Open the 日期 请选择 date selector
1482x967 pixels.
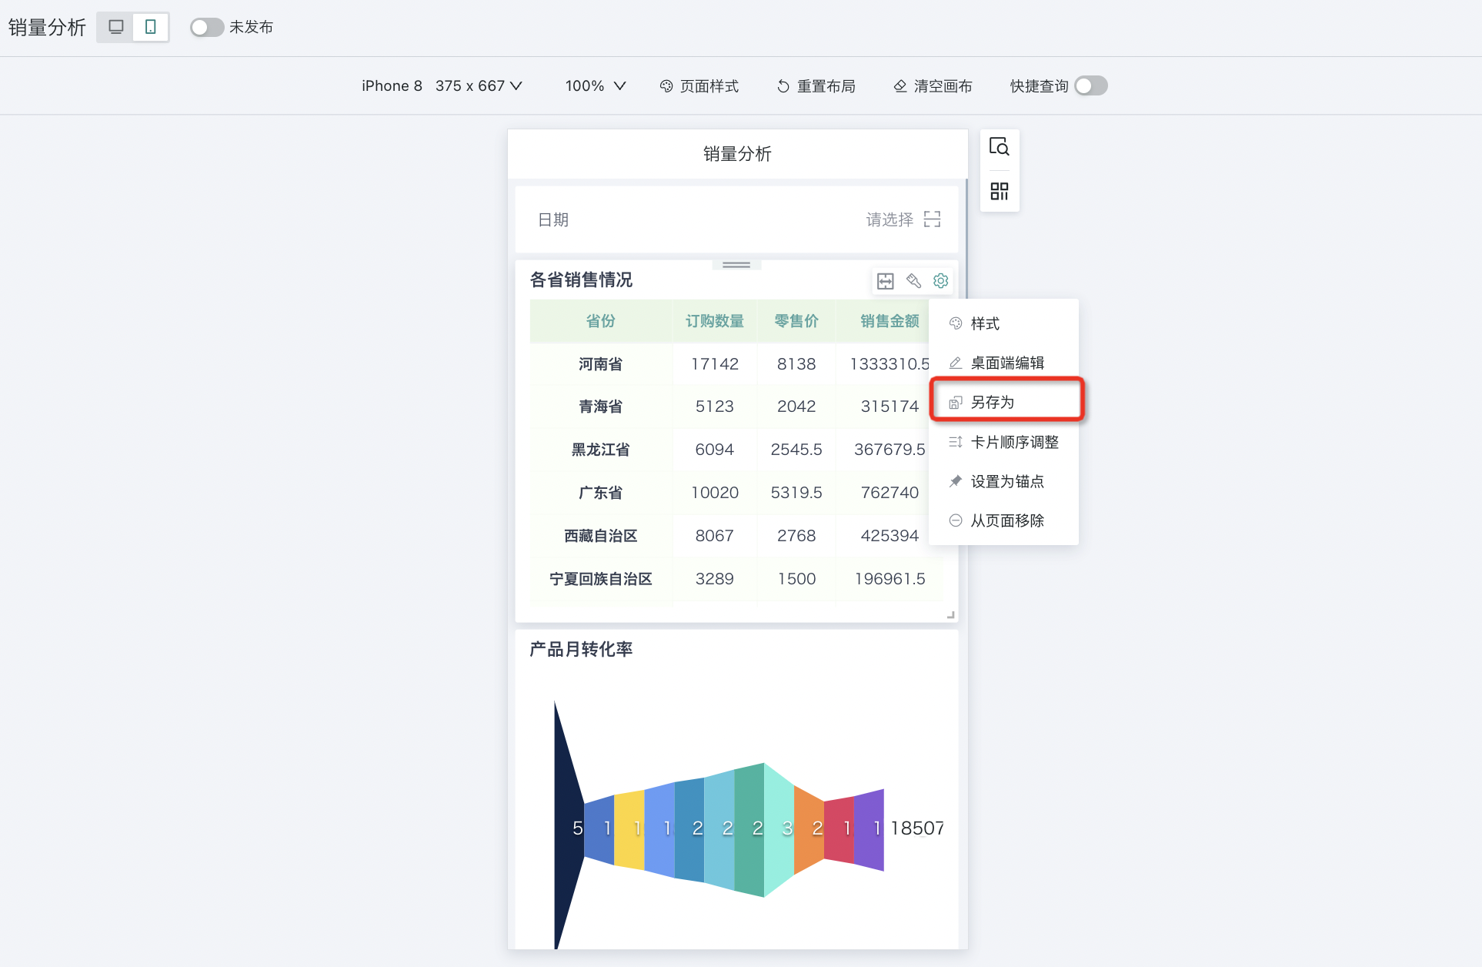[x=737, y=219]
